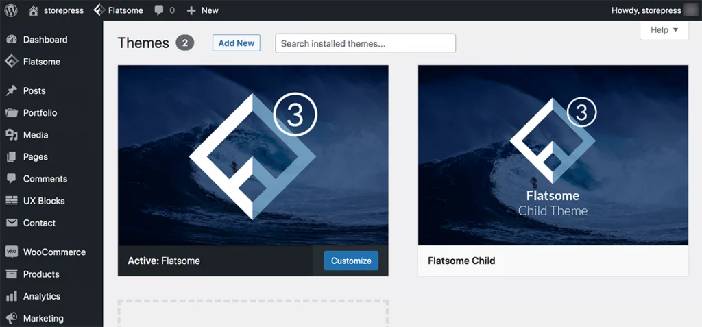The width and height of the screenshot is (702, 327).
Task: Open the UX Blocks menu item
Action: point(44,201)
